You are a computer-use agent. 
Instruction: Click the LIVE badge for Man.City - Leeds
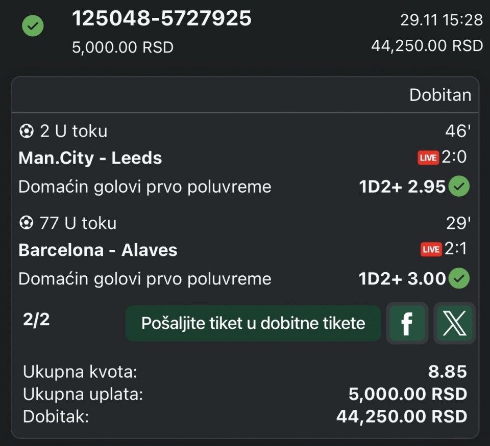click(428, 158)
